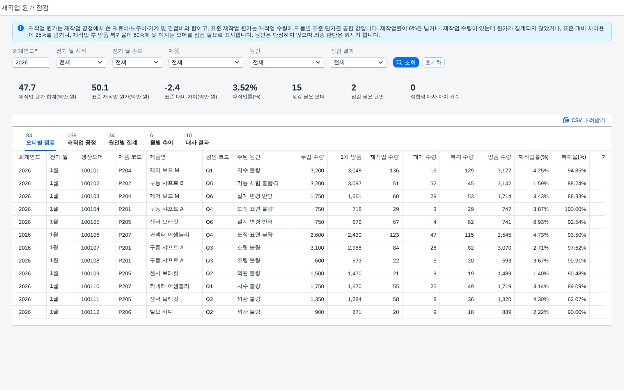Viewport: 624px width, 390px height.
Task: Switch to the 원인별 집계 tab
Action: click(x=123, y=140)
